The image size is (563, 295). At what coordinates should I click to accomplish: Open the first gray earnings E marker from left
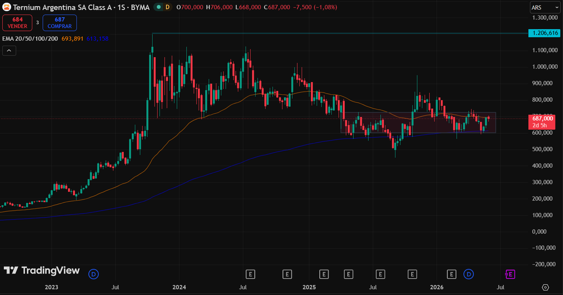(251, 273)
